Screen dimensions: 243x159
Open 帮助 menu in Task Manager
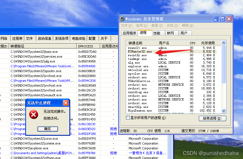pos(188,25)
